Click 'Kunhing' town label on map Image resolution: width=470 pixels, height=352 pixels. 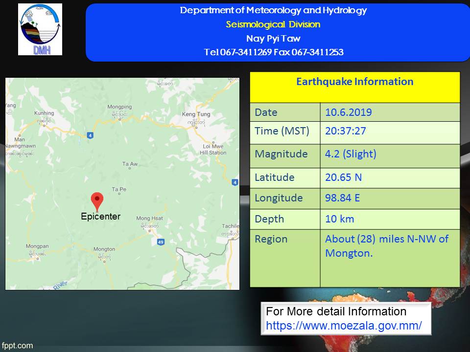click(44, 113)
